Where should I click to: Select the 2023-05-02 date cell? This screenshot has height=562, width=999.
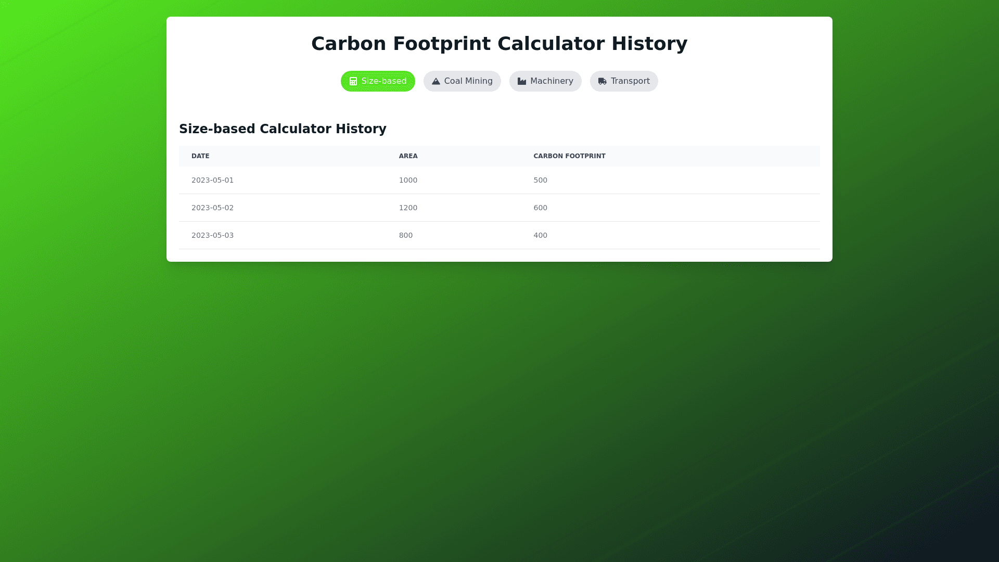tap(212, 208)
